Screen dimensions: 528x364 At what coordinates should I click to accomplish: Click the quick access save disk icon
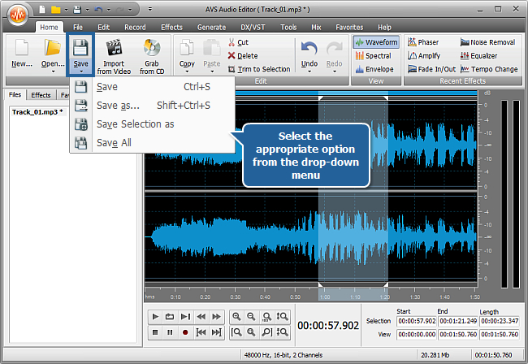[x=77, y=10]
